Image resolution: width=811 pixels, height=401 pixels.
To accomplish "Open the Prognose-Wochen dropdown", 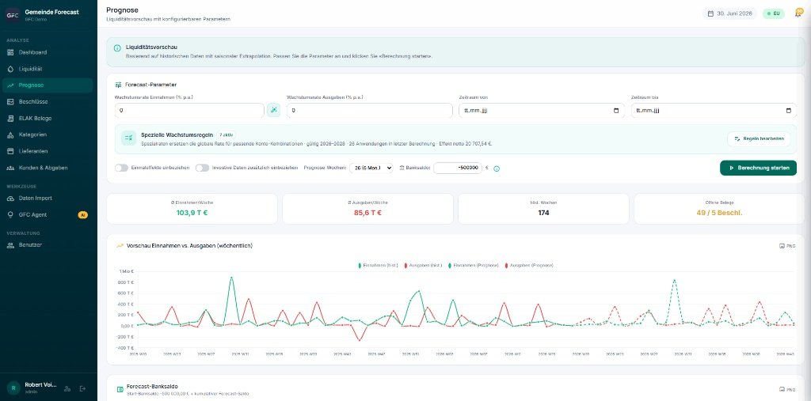I will (x=371, y=168).
